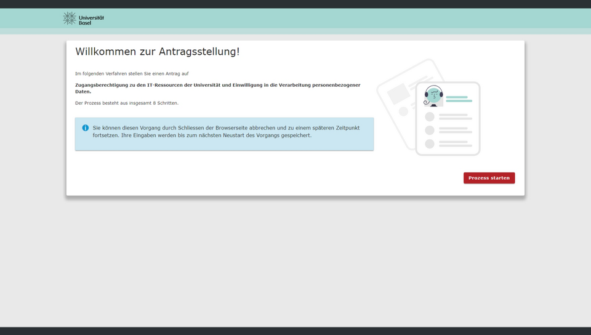
Task: Click the heading Willkommen zur Antragsstellung!
Action: point(157,52)
